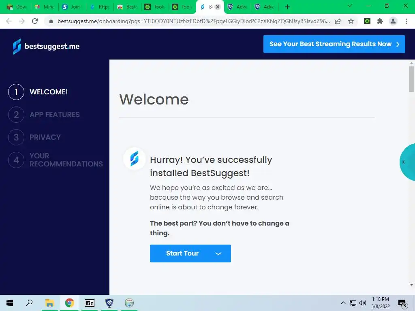Select step 3 Privacy
The image size is (415, 311).
coord(35,137)
